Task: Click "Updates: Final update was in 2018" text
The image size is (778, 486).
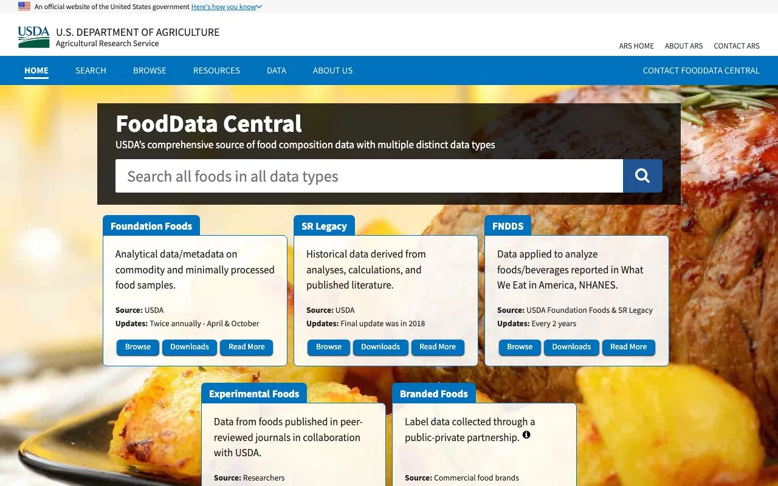Action: (366, 324)
